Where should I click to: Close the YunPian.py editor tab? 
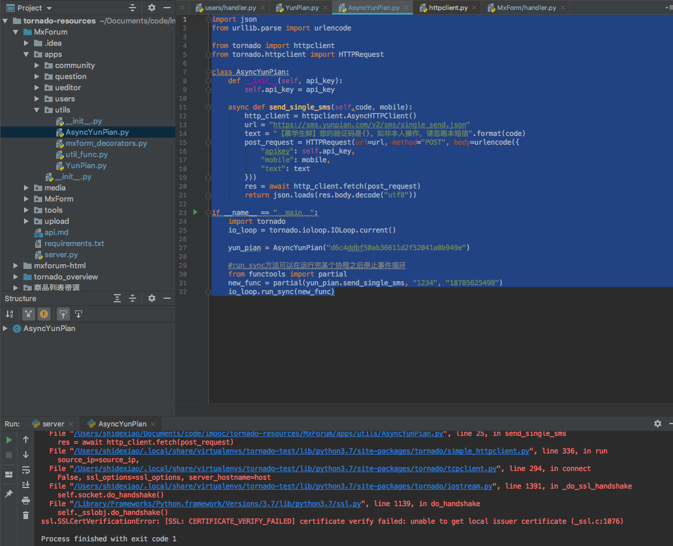click(325, 8)
